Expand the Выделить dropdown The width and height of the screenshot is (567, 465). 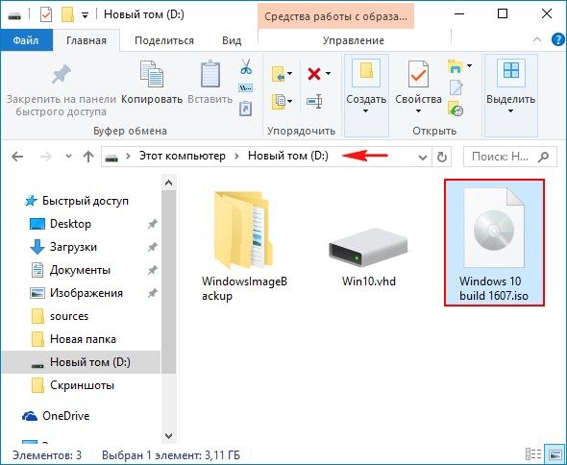pos(510,111)
